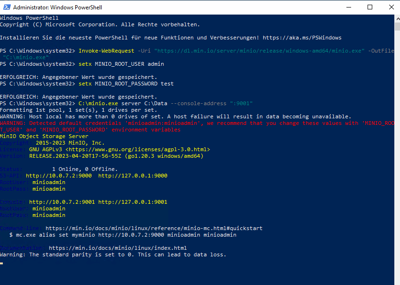The image size is (400, 285).
Task: Click the scrollbar up arrow
Action: click(397, 18)
